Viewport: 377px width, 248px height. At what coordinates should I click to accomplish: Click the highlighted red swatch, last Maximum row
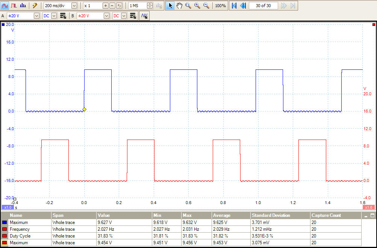point(5,243)
